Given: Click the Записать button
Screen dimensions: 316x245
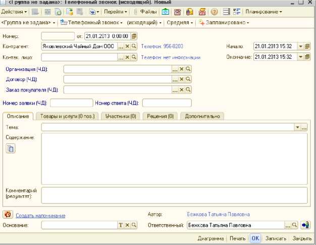Looking at the screenshot, I should (x=276, y=238).
